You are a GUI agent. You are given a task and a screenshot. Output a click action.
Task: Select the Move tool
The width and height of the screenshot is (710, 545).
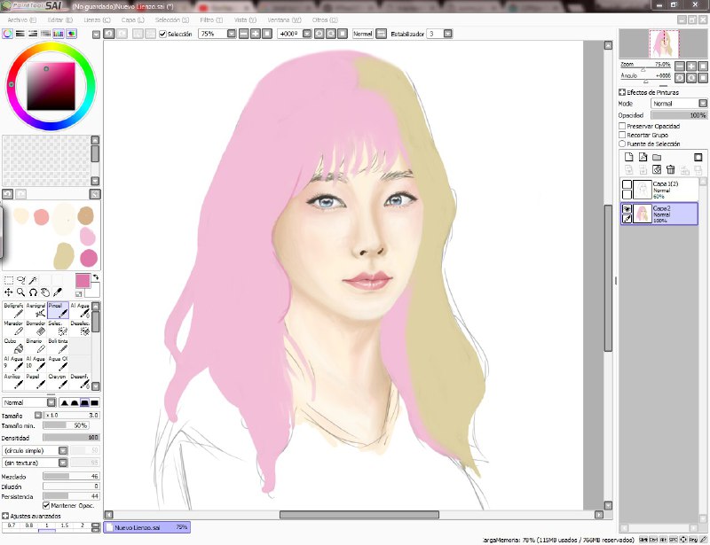tap(9, 292)
